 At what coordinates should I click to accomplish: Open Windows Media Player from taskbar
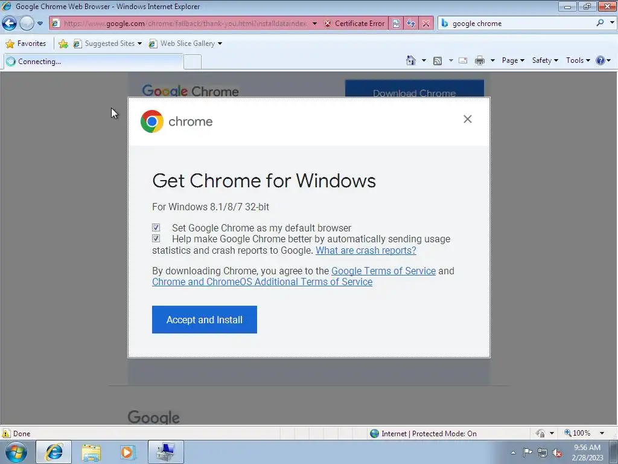click(x=128, y=453)
